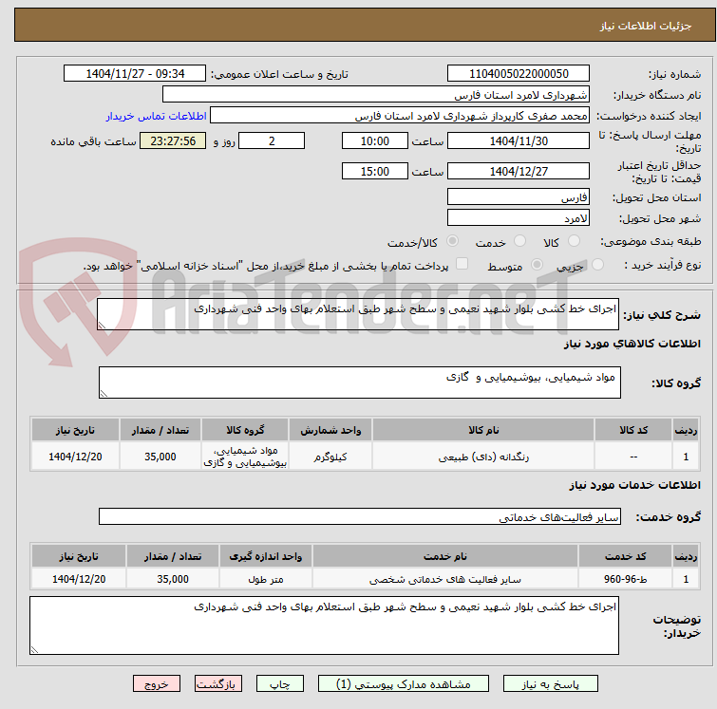Click the remaining time field 23:27:56
This screenshot has height=709, width=717.
click(173, 140)
